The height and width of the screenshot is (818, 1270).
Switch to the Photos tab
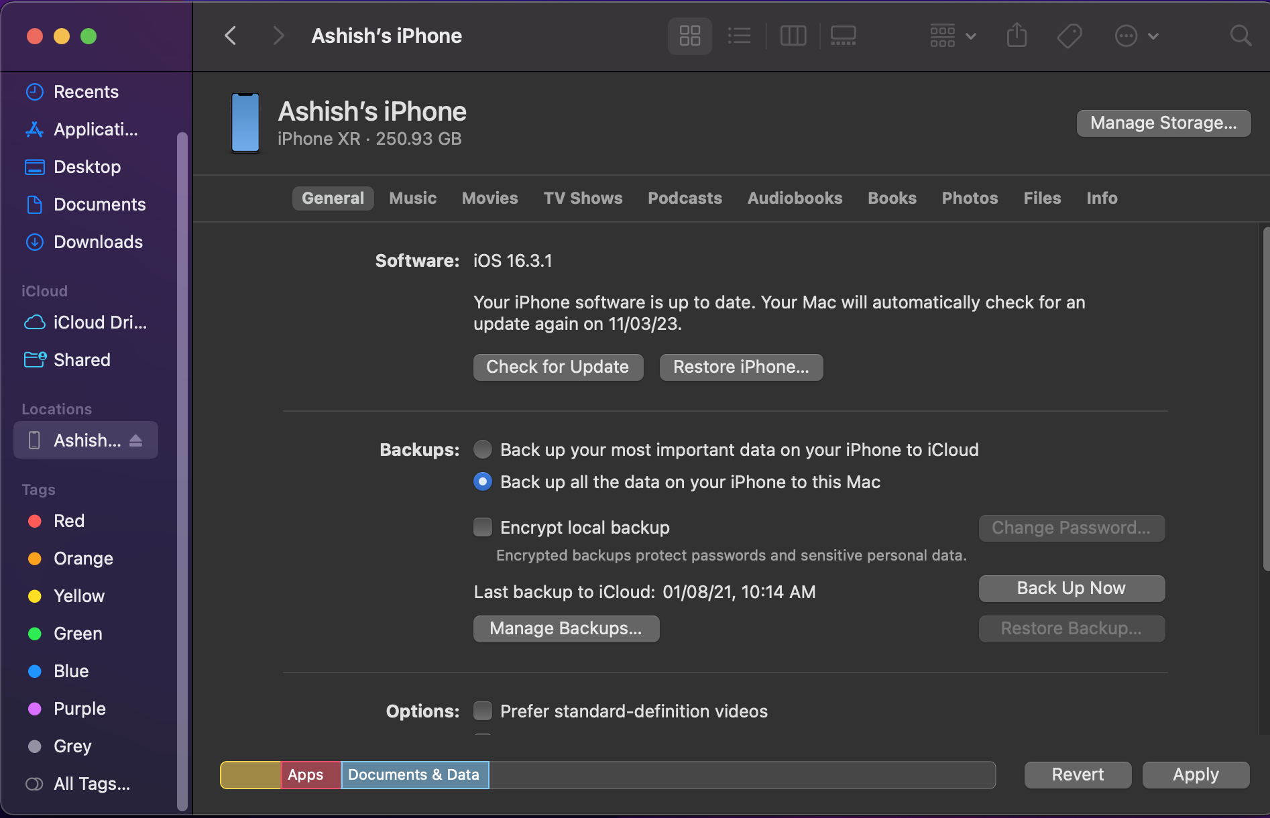click(970, 198)
